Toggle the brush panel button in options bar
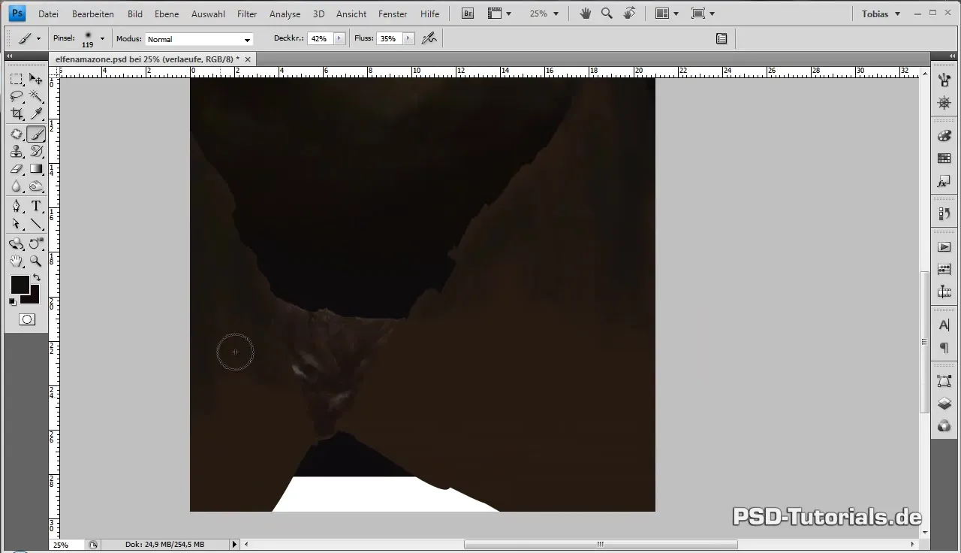This screenshot has width=961, height=553. pos(722,38)
